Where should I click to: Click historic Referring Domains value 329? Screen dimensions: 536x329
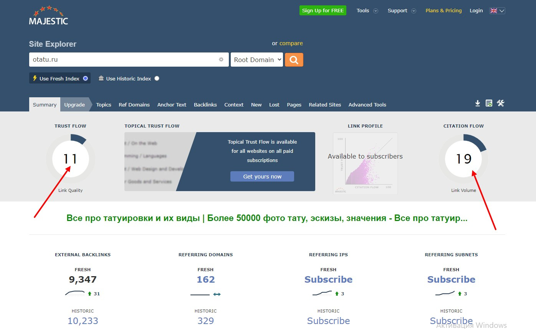tap(206, 321)
